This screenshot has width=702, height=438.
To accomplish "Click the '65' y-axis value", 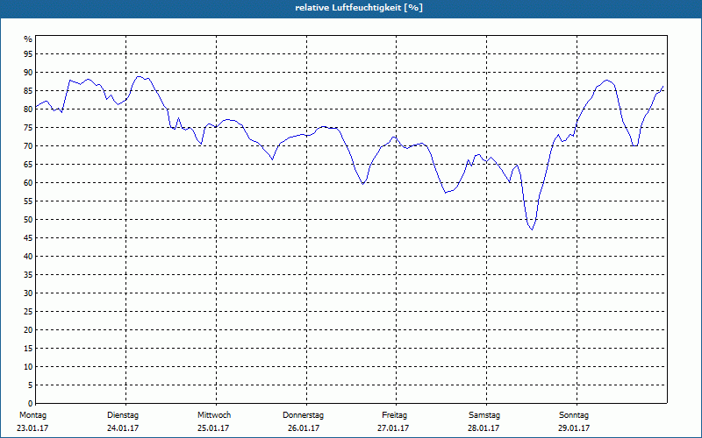I will (28, 165).
